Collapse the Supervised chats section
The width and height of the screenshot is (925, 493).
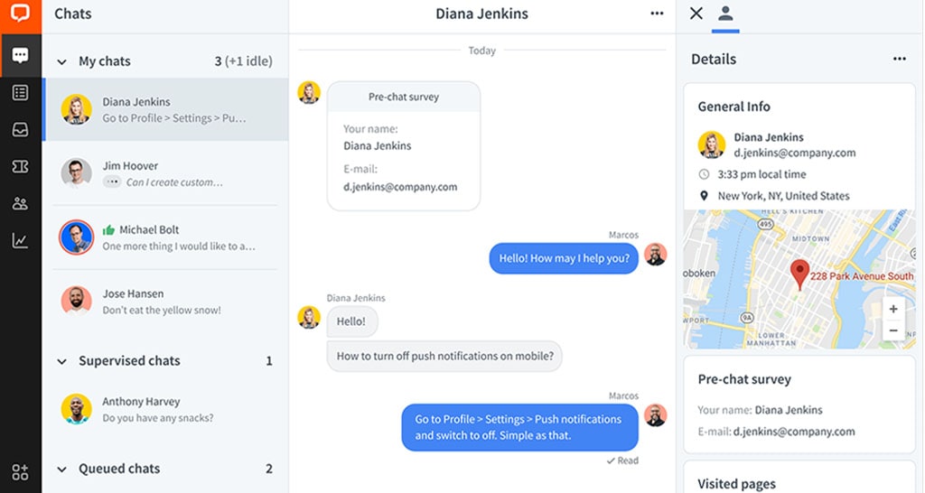(61, 361)
